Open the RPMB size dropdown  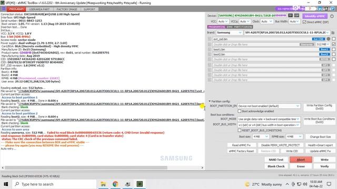[x=294, y=136]
